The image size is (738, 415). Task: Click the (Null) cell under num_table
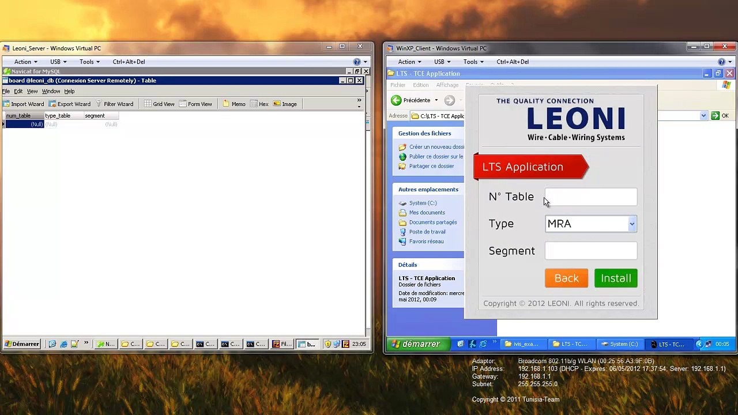[24, 124]
